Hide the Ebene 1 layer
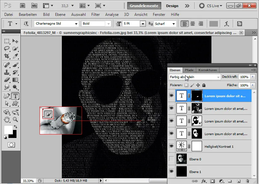259x184 pixels. pyautogui.click(x=172, y=171)
